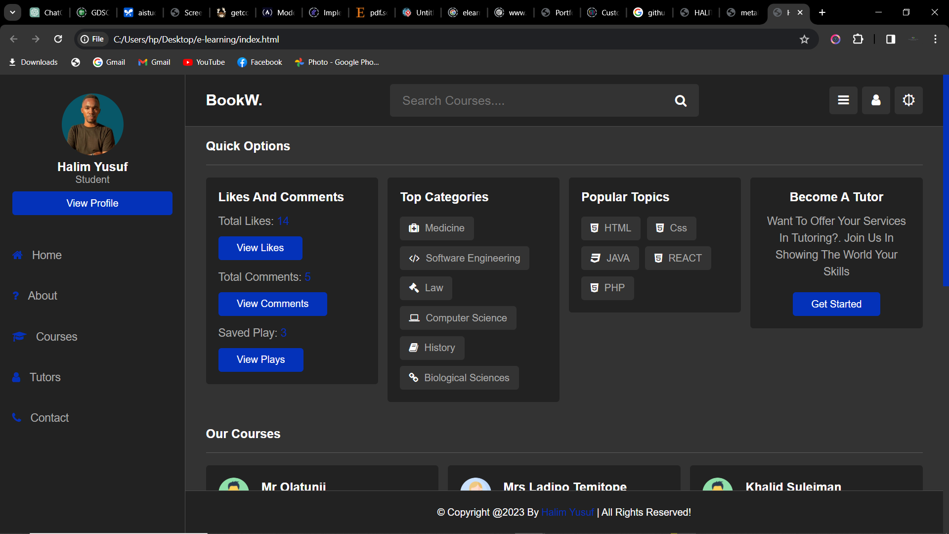Click the Contact phone icon
949x534 pixels.
[x=17, y=418]
